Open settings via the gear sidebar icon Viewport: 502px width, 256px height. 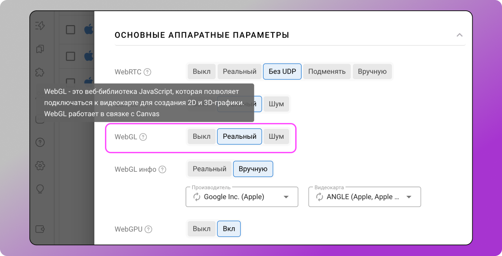[40, 166]
